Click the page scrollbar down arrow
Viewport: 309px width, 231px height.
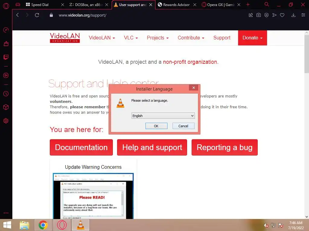[307, 217]
